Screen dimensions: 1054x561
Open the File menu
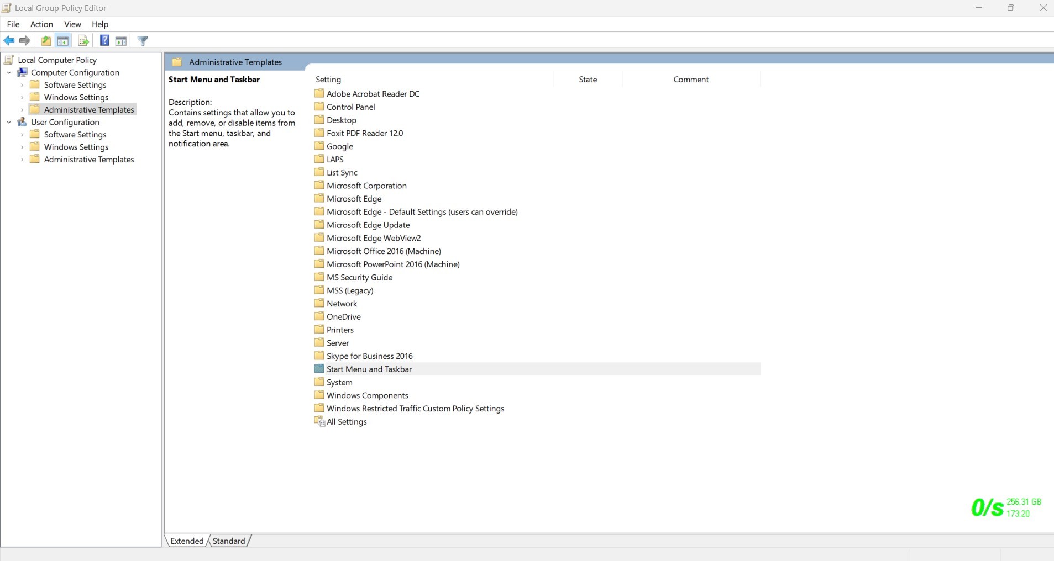(x=13, y=24)
